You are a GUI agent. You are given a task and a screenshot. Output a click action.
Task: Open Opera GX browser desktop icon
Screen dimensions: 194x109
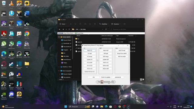tap(4, 65)
